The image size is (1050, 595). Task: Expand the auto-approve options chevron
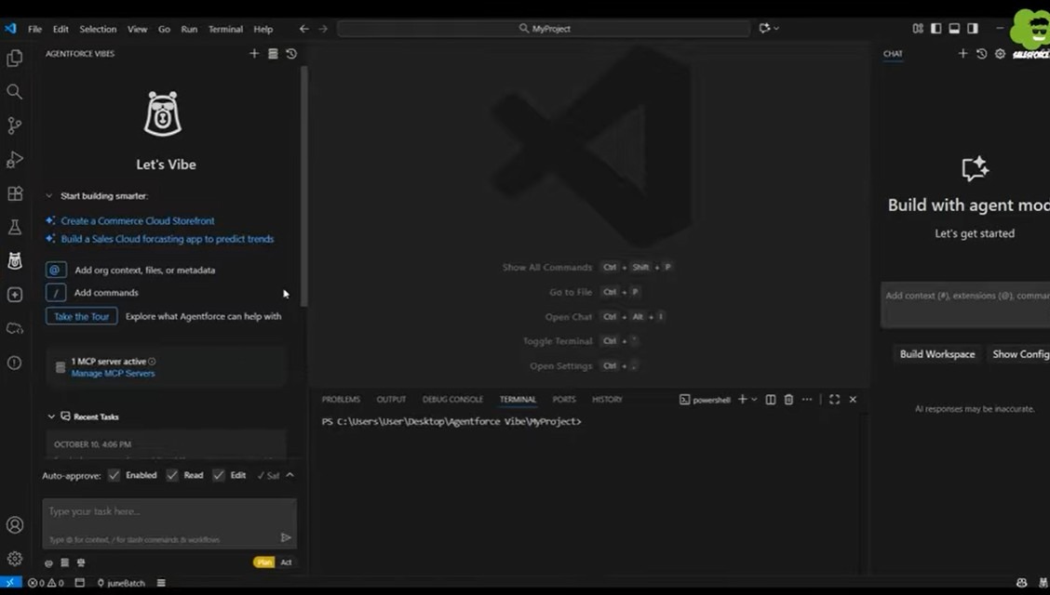pyautogui.click(x=289, y=475)
